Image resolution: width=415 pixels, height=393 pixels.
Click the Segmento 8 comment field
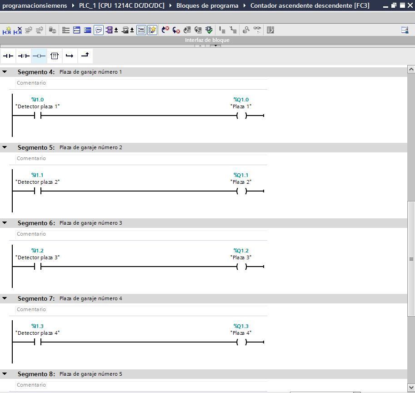coord(141,385)
